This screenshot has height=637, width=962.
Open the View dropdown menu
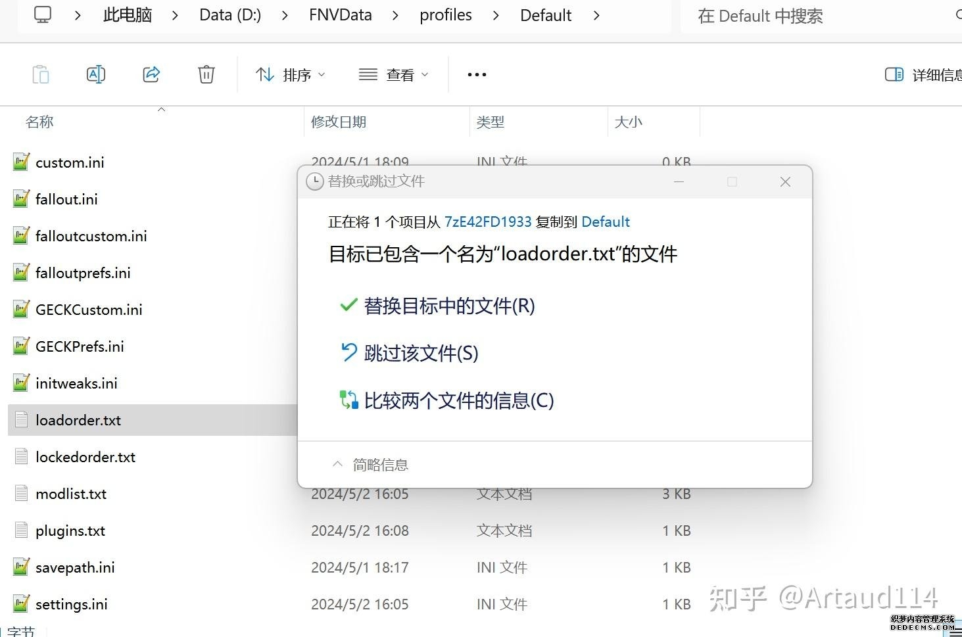click(x=393, y=75)
